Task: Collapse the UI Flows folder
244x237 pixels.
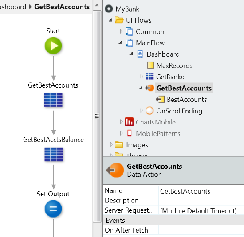Action: [110, 20]
